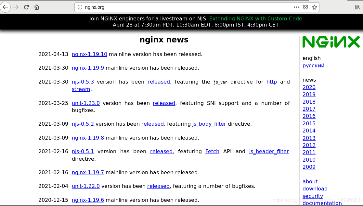Open nginx-1.19.8 release link
This screenshot has height=206, width=363.
click(x=88, y=138)
